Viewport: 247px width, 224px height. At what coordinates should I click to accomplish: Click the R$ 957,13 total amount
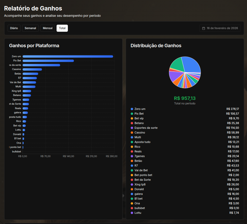185,98
